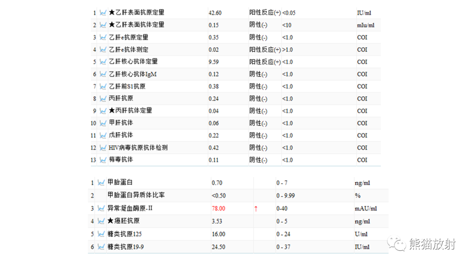The image size is (471, 265).
Task: Click 阴性(-) for 梅毒抗体 row
Action: coord(258,160)
